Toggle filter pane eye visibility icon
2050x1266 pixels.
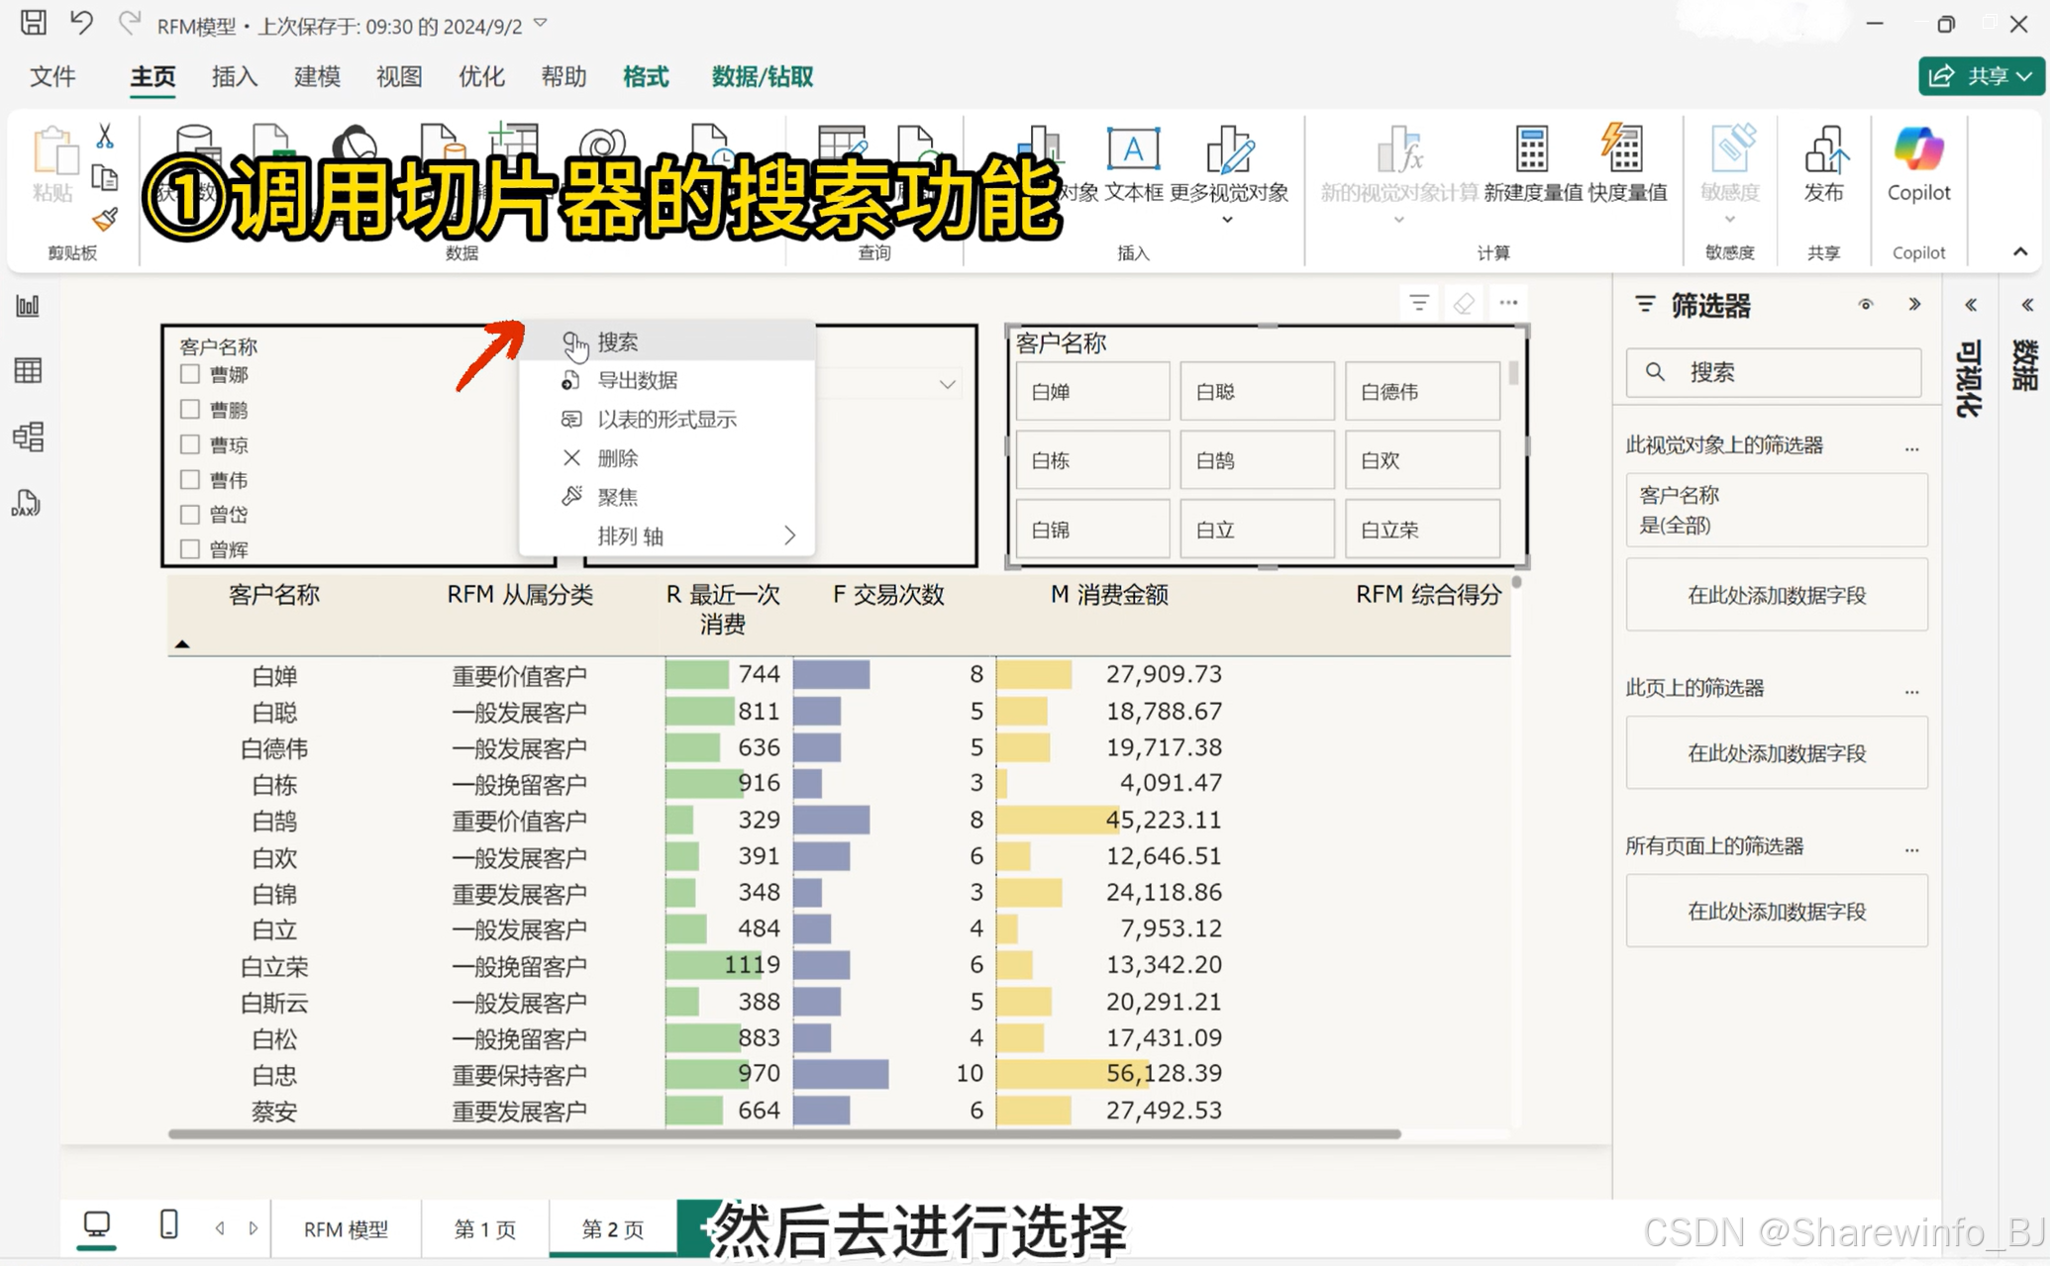[1865, 305]
